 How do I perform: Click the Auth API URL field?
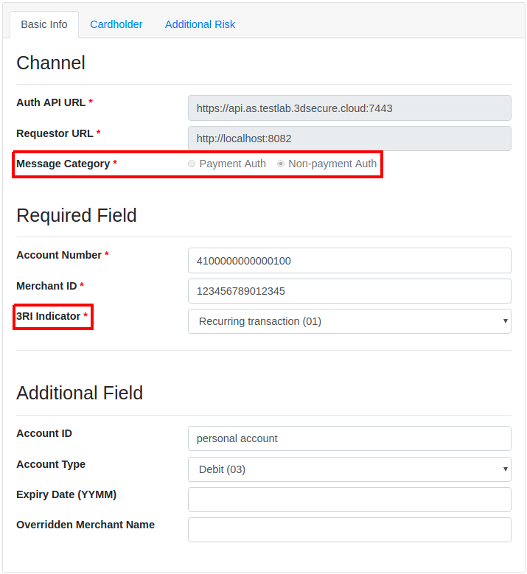click(x=349, y=108)
